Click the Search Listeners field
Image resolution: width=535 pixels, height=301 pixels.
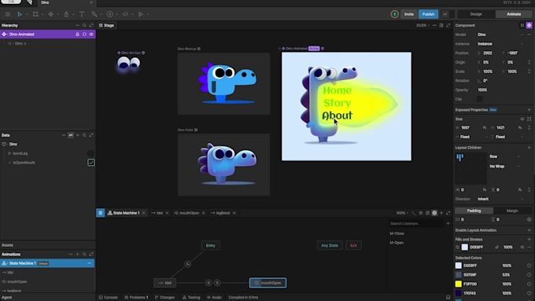416,224
